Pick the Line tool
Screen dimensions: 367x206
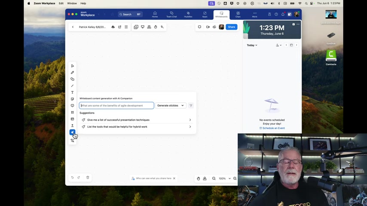pos(72,86)
